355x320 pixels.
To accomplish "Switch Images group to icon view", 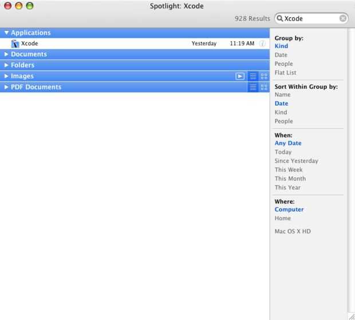I will click(264, 76).
